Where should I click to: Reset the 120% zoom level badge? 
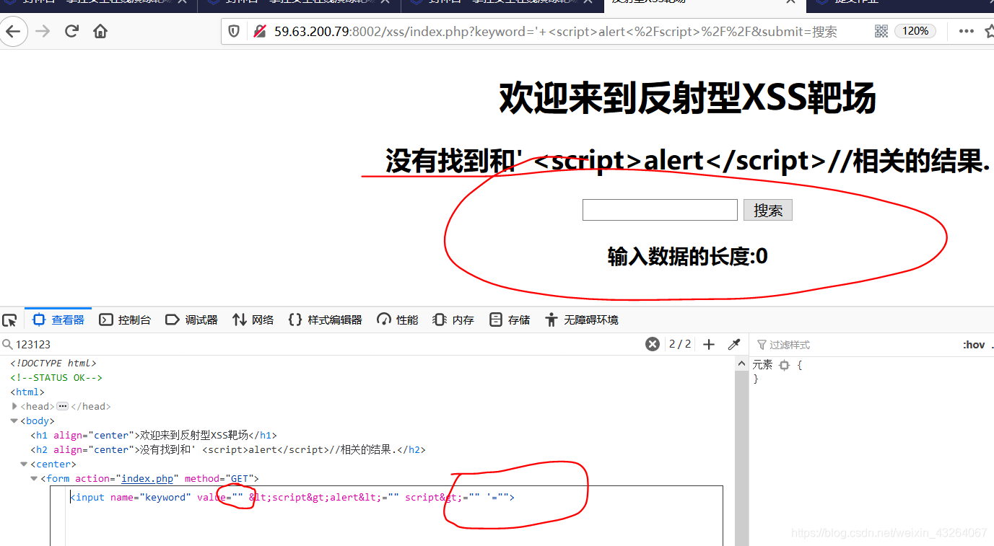pyautogui.click(x=915, y=31)
